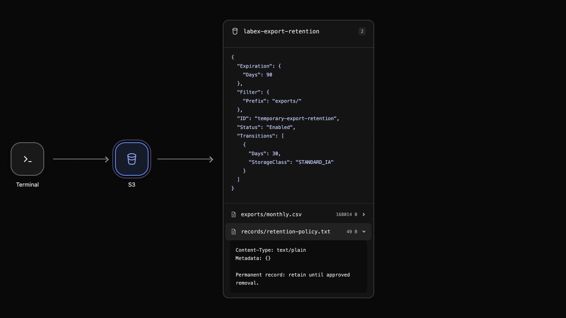Click the 49 B file size
This screenshot has width=566, height=318.
352,232
